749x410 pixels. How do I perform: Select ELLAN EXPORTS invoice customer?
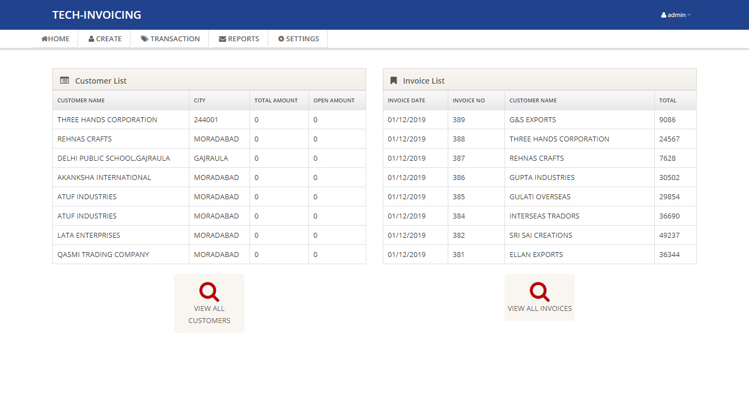[x=536, y=254]
